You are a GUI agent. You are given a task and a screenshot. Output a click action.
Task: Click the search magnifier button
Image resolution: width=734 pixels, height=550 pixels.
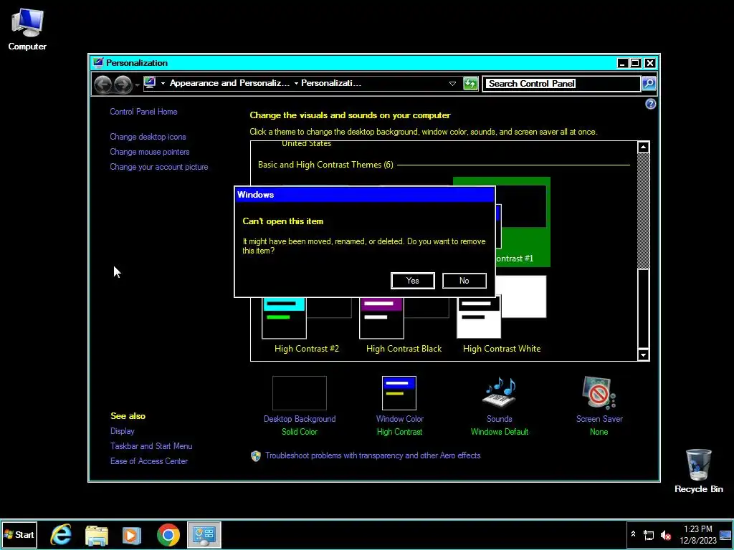click(x=649, y=84)
